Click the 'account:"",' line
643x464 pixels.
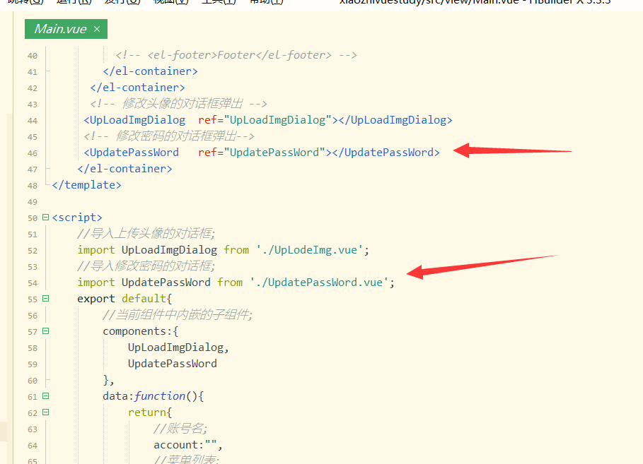(188, 445)
